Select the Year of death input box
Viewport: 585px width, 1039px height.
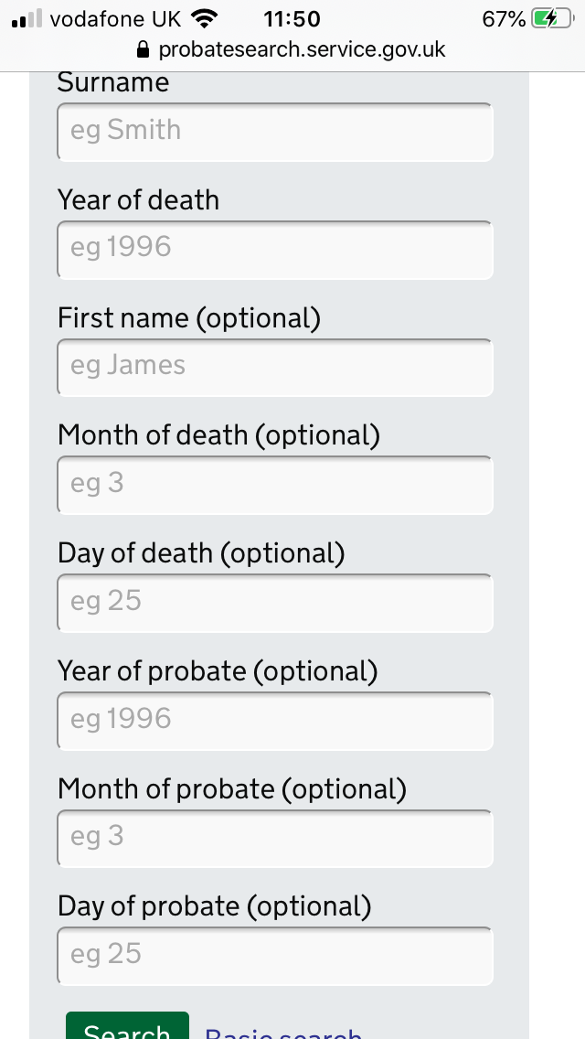(x=275, y=250)
